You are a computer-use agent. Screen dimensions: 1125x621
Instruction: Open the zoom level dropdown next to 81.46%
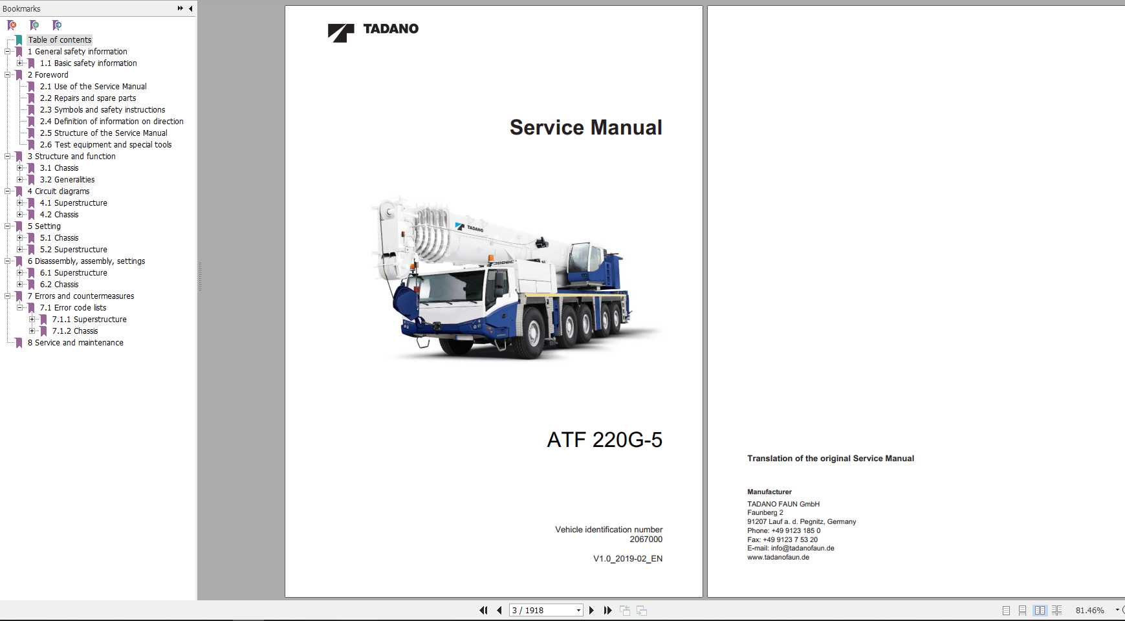[x=1117, y=610]
